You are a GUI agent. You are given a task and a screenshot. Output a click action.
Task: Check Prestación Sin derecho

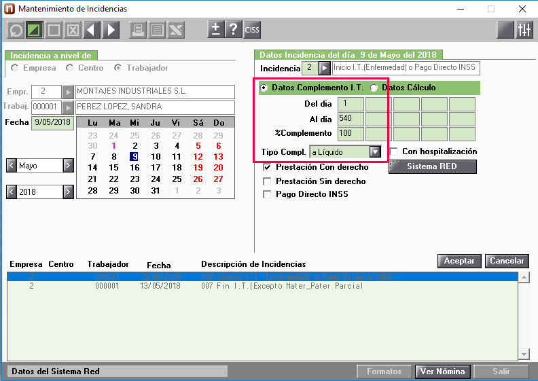click(266, 181)
